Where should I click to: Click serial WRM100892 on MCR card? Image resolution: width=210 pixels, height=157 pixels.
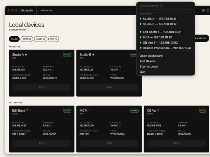pyautogui.click(x=117, y=134)
